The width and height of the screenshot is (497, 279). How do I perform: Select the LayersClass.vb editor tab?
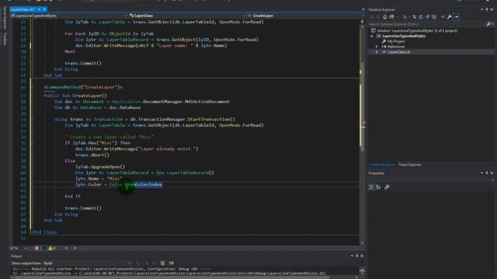point(23,9)
